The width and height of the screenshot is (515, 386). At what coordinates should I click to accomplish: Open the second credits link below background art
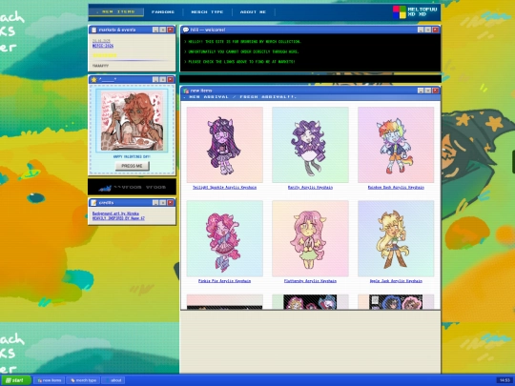tap(118, 218)
